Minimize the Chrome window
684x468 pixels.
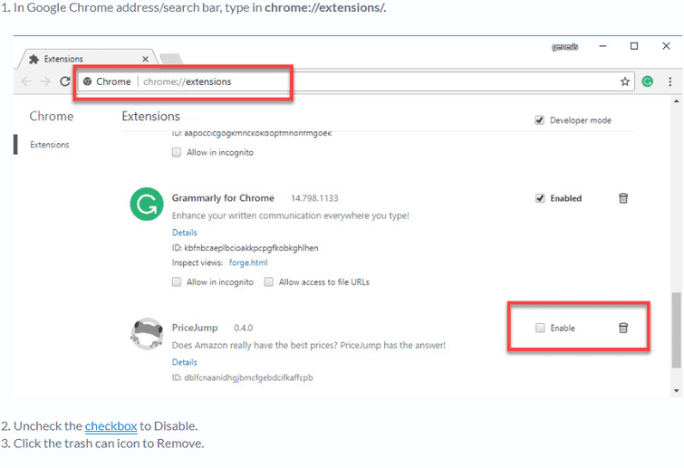[602, 46]
